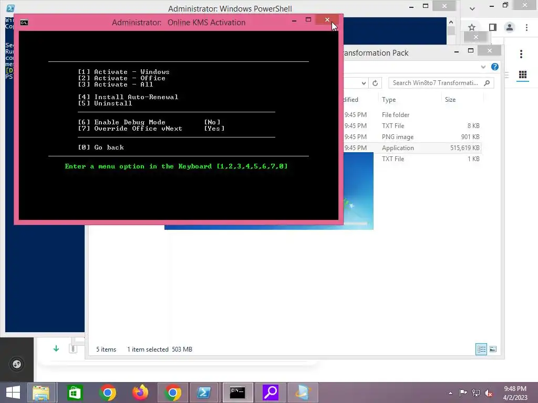Viewport: 538px width, 403px height.
Task: Open the taskbar clock showing 9:48 PM
Action: tap(515, 393)
